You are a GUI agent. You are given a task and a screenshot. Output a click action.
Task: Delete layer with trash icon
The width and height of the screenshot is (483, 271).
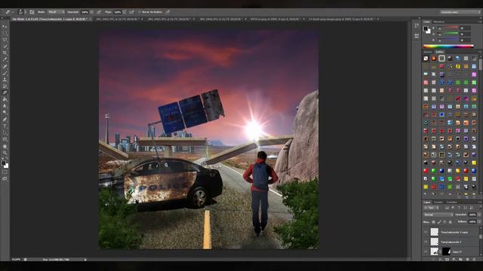(x=474, y=260)
